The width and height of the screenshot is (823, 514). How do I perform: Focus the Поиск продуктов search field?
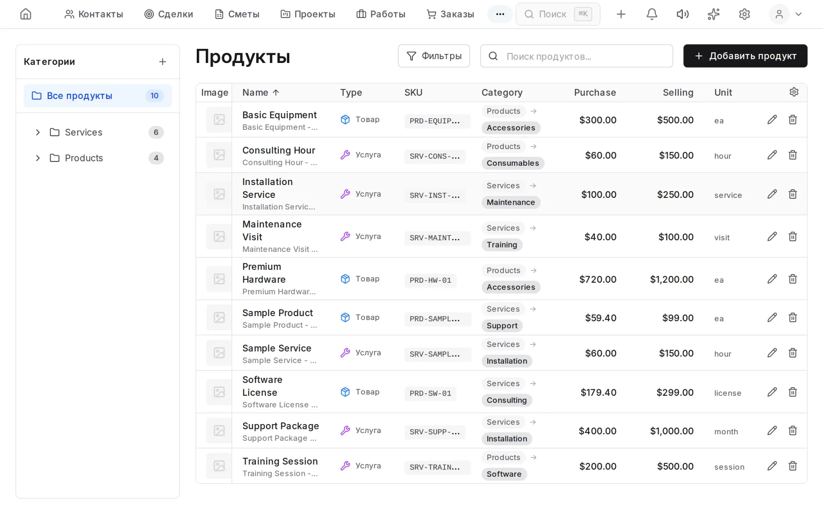(577, 56)
